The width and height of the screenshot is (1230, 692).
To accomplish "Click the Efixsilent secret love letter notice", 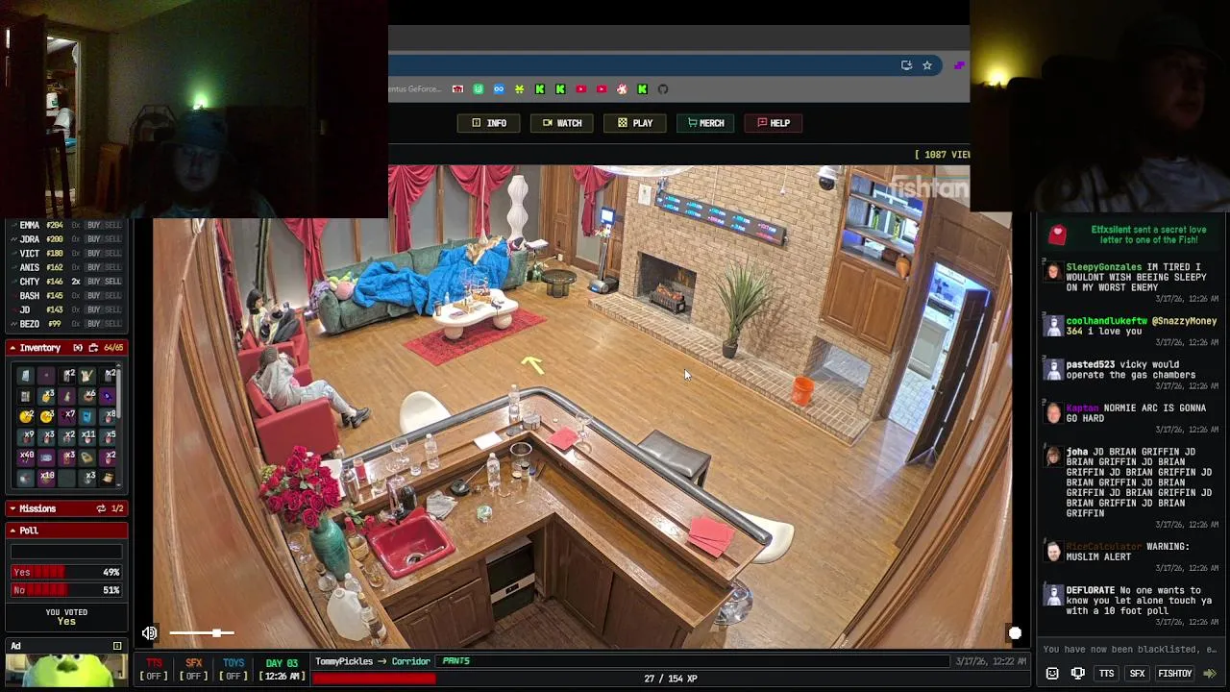I will pyautogui.click(x=1130, y=235).
